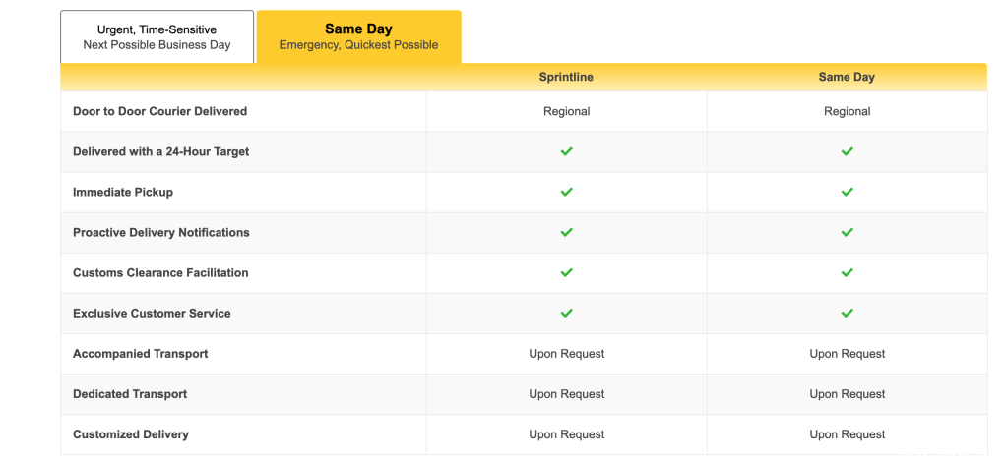
Task: Click Sprintline Upon Request for Accompanied Transport
Action: pyautogui.click(x=567, y=354)
